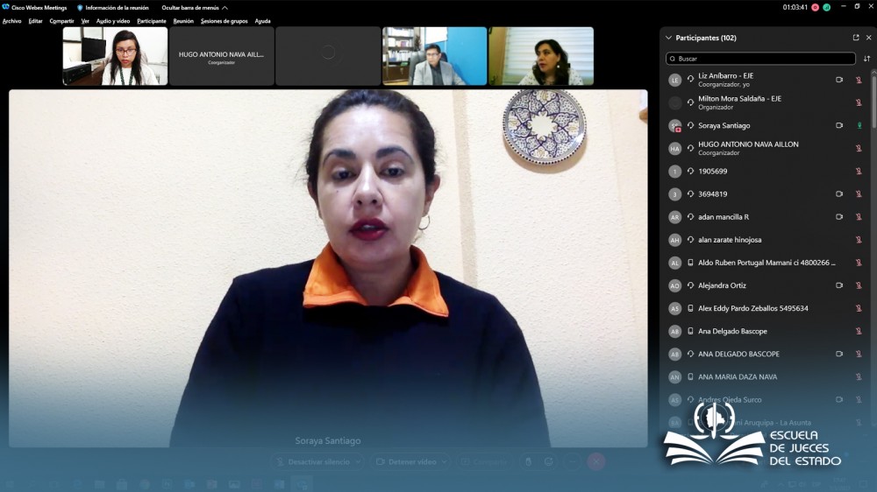Screen dimensions: 877x492
Task: Click the red leave meeting button
Action: tap(596, 461)
